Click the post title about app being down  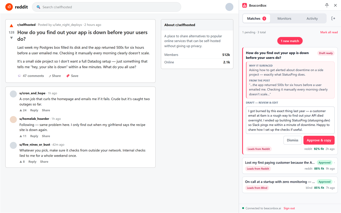(x=82, y=36)
